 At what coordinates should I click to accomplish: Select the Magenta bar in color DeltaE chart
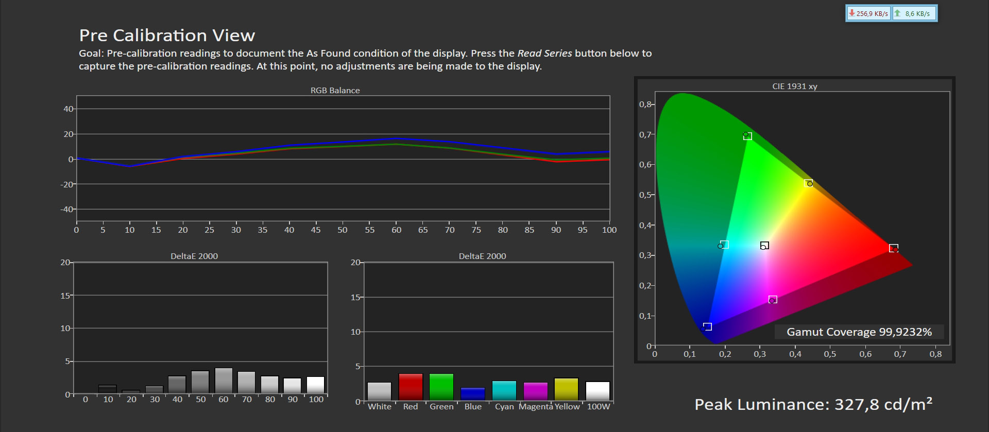[x=536, y=391]
